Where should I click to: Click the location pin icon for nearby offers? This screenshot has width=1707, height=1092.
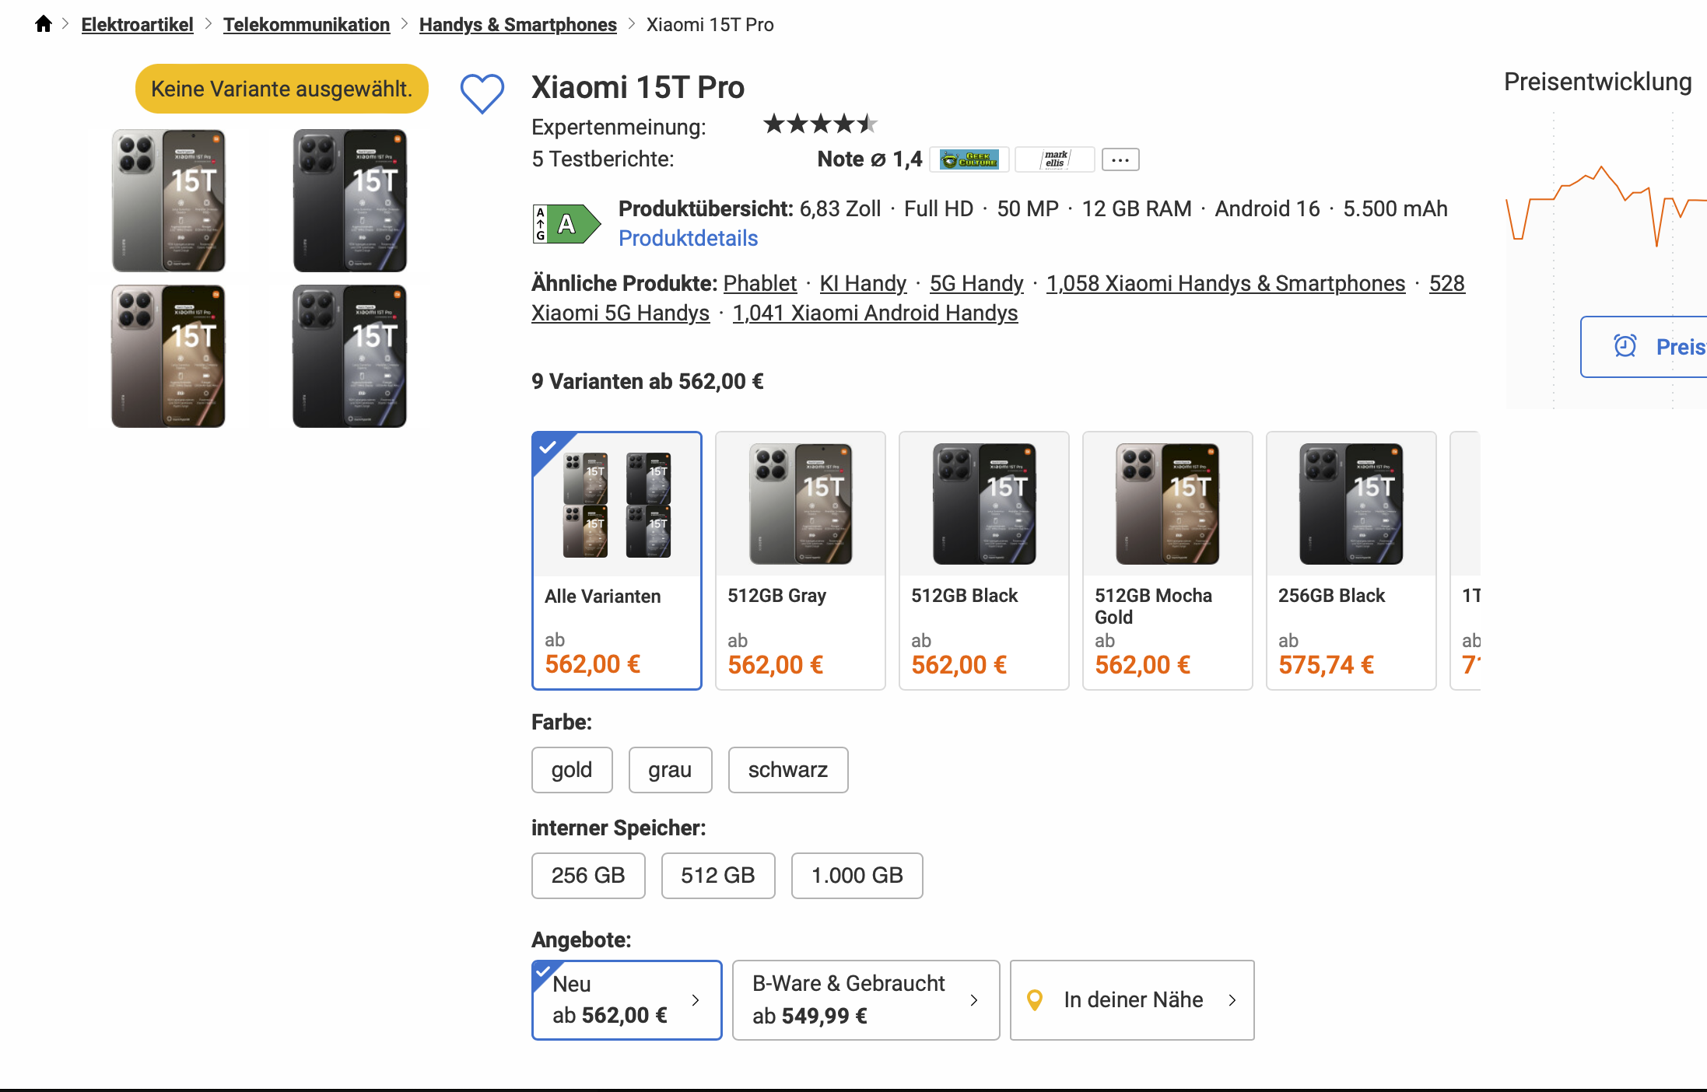click(1035, 1000)
